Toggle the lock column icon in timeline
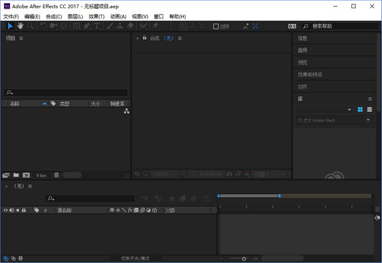Screen dimensions: 382x263 coord(24,210)
